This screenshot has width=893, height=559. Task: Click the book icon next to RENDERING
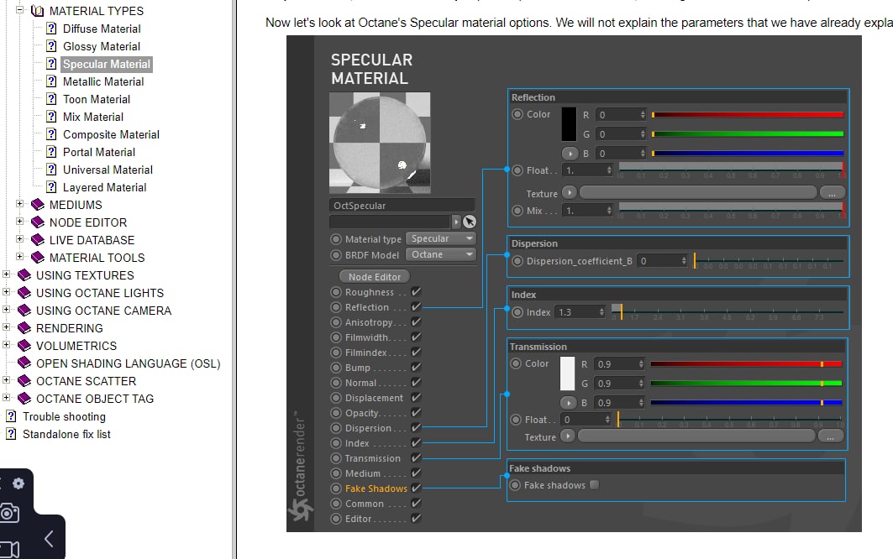[24, 328]
